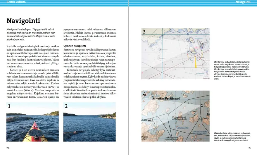Click the circle position marker on map 4
Screen dimensions: 257x155
click(x=202, y=106)
